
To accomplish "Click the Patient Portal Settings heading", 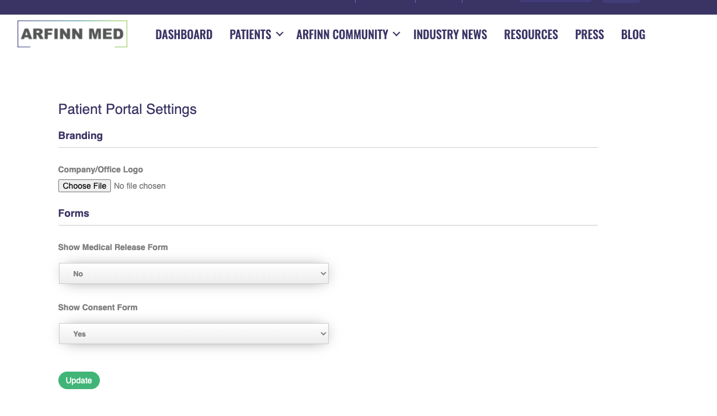I will tap(127, 109).
